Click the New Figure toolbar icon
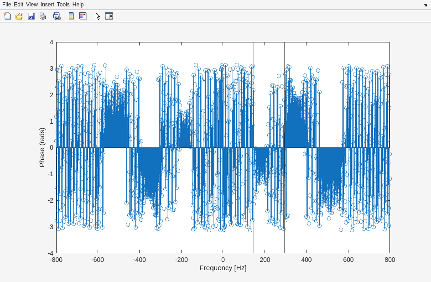Viewport: 431px width, 282px height. pyautogui.click(x=7, y=16)
